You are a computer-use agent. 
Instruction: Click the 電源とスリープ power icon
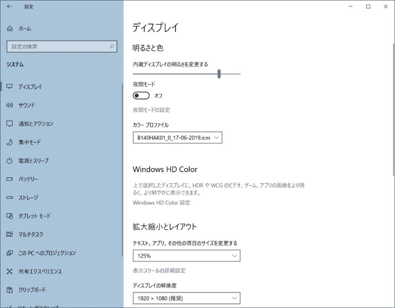9,161
